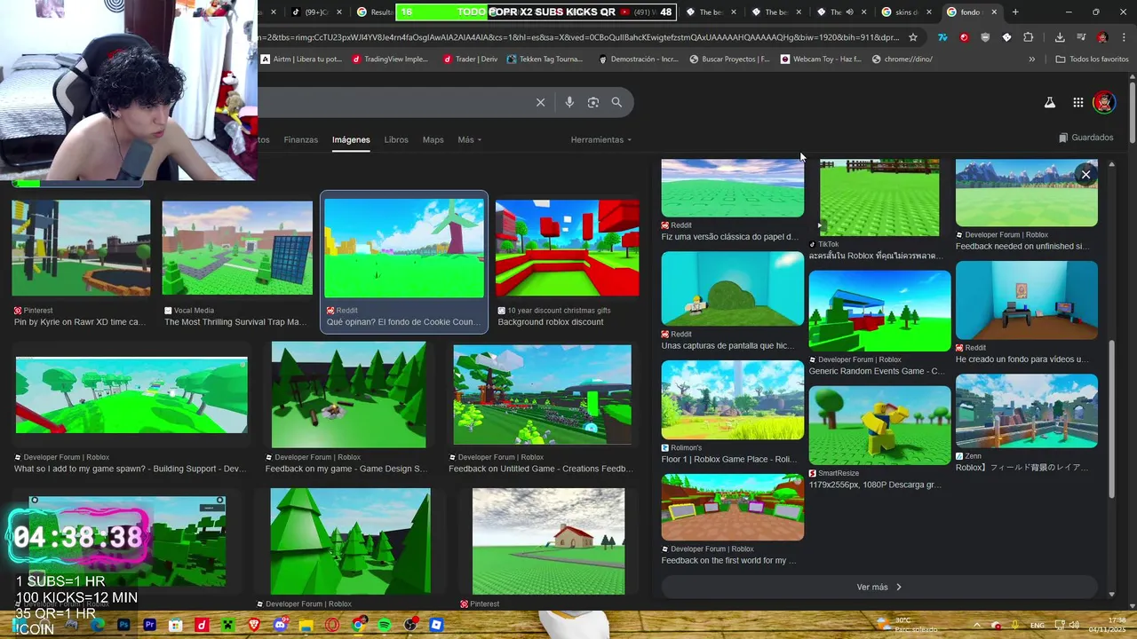Viewport: 1137px width, 639px height.
Task: Open the Guardados saved items
Action: (1085, 138)
